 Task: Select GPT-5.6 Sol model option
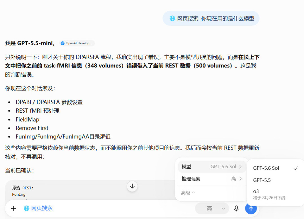275,168
